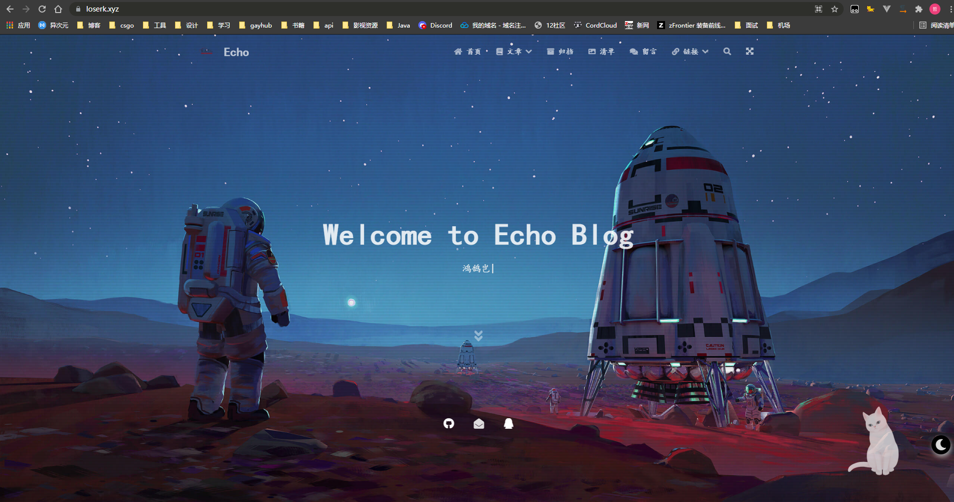Open the zFrontier 装备前线 bookmark

[692, 25]
